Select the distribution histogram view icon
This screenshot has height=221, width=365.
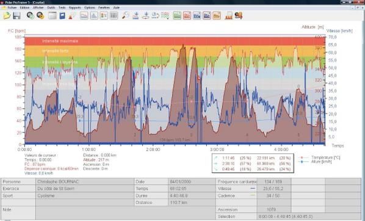[94, 16]
